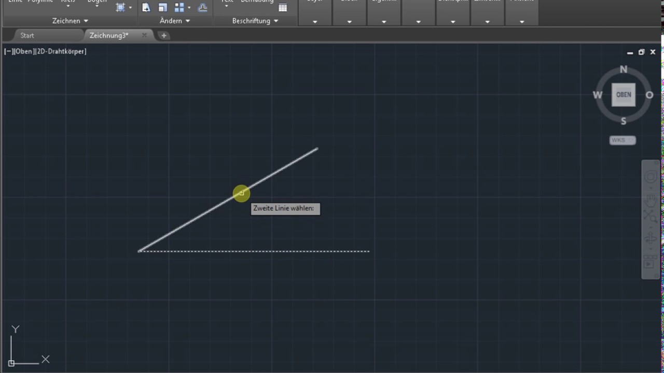Select the Array (Reihe) tool icon

click(179, 7)
